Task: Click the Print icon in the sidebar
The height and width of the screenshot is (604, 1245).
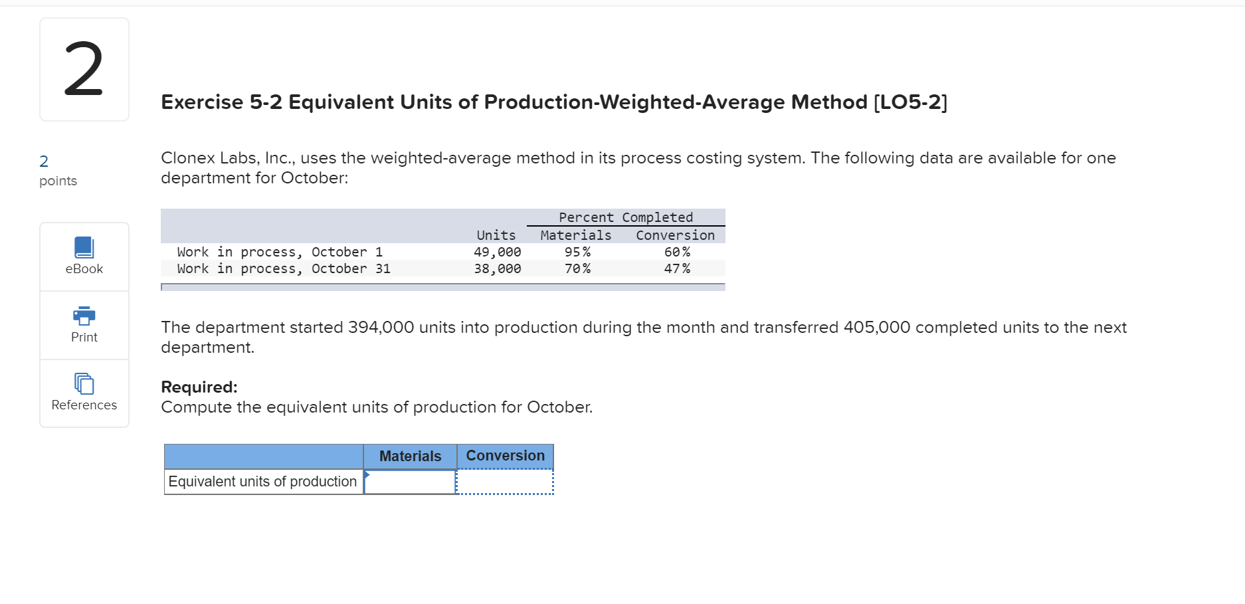Action: click(84, 316)
